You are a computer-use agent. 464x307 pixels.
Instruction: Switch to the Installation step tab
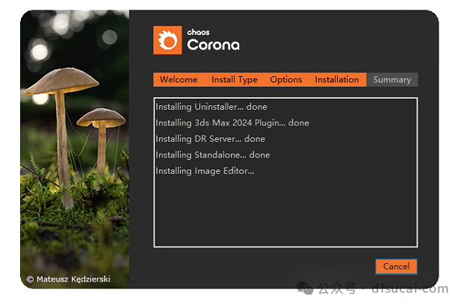pos(337,80)
